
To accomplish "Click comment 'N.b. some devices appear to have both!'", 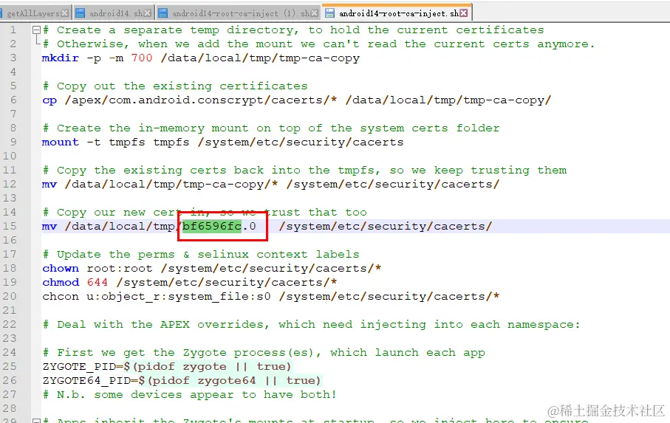I will click(x=190, y=394).
